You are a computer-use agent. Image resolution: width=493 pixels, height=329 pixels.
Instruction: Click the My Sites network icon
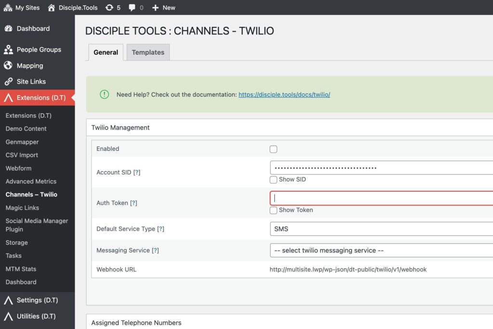click(8, 8)
